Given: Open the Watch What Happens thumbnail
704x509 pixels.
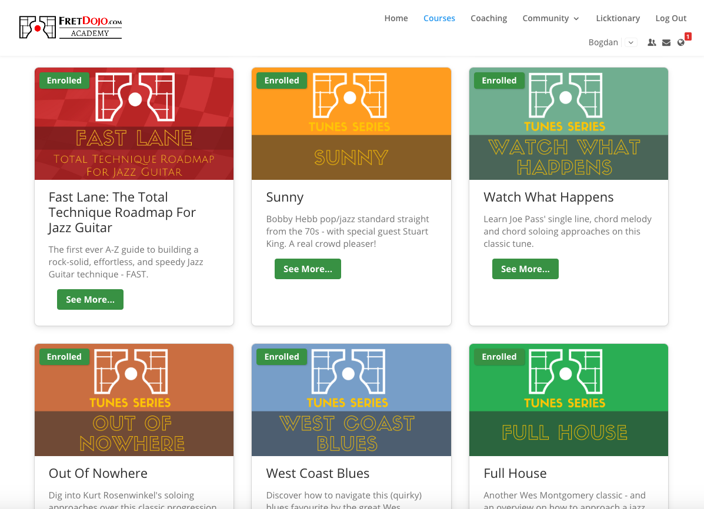Looking at the screenshot, I should 569,124.
